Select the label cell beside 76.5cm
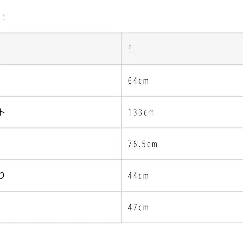Viewport: 243px width, 243px height. pyautogui.click(x=60, y=144)
